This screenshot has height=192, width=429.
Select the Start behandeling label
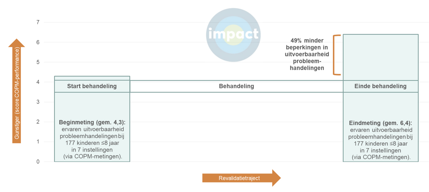tap(92, 86)
